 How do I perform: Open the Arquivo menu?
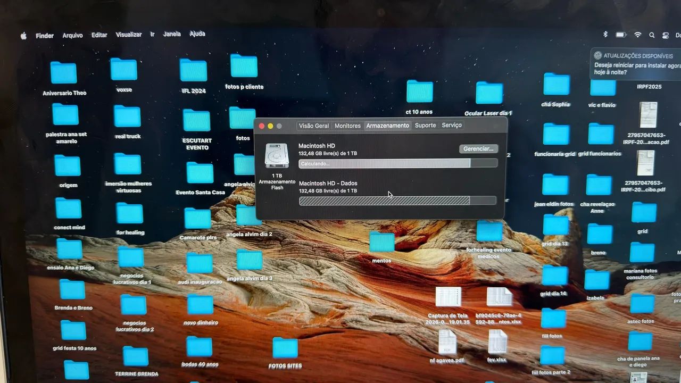[x=72, y=36]
